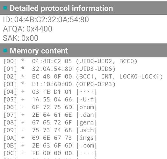
Task: Select memory page [03] OTP0-OTP3 row
Action: point(59,84)
